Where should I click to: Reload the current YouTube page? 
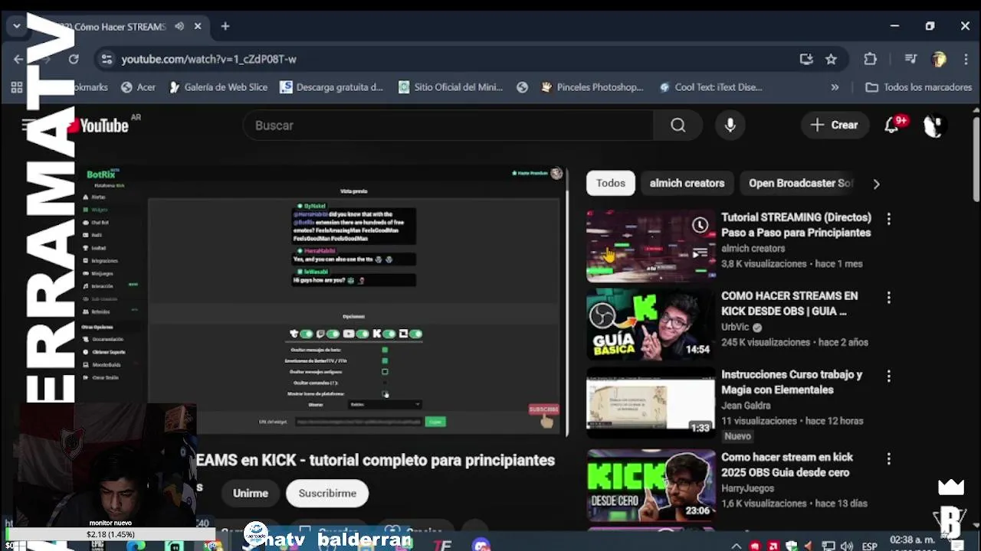(74, 59)
